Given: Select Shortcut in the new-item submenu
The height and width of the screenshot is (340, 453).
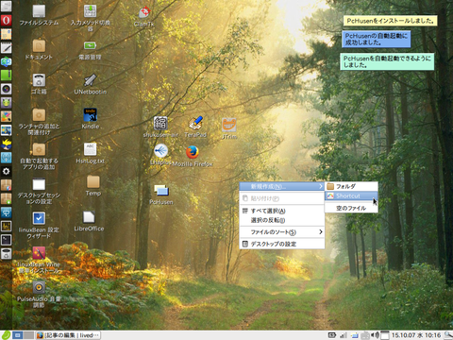Looking at the screenshot, I should coord(351,195).
